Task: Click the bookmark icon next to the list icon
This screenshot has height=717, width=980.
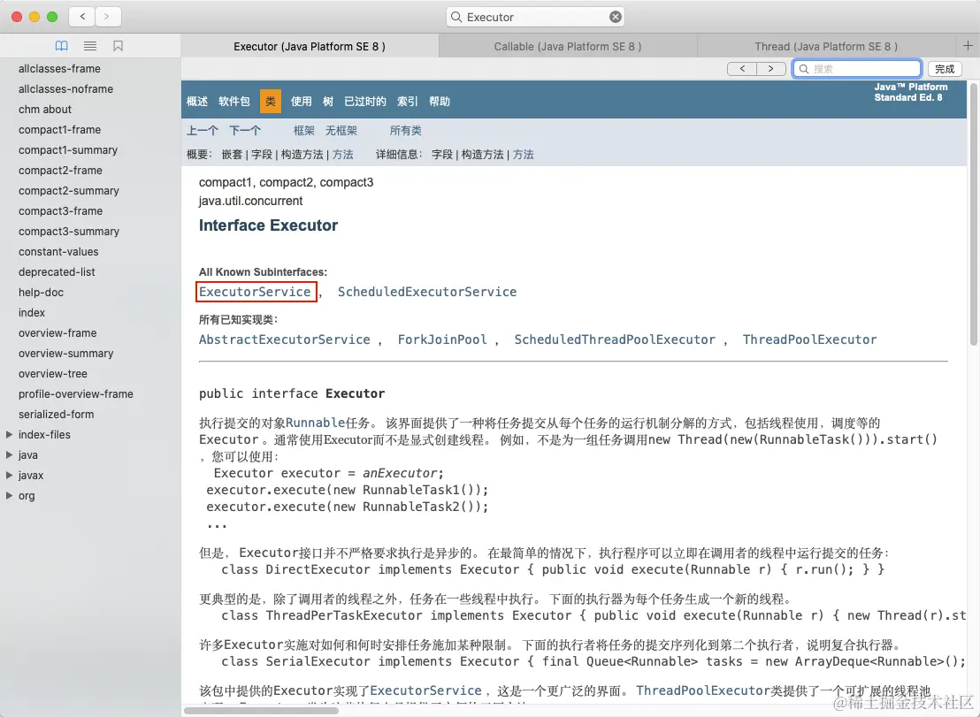Action: point(118,45)
